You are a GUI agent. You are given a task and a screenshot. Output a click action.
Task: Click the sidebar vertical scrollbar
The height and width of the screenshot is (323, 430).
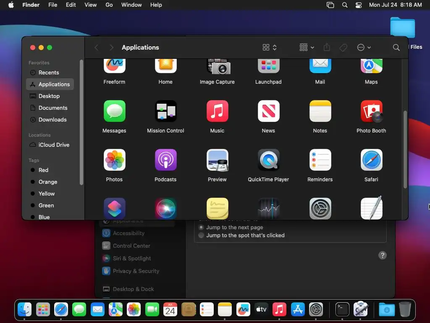[x=81, y=122]
